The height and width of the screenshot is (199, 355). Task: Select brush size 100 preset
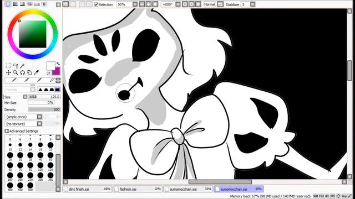coord(40,166)
